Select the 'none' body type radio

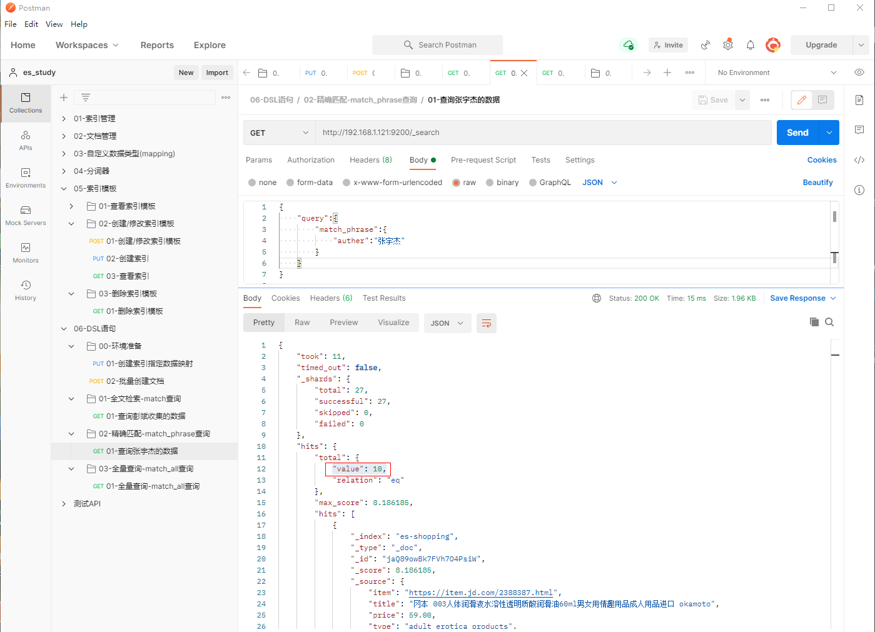coord(252,183)
